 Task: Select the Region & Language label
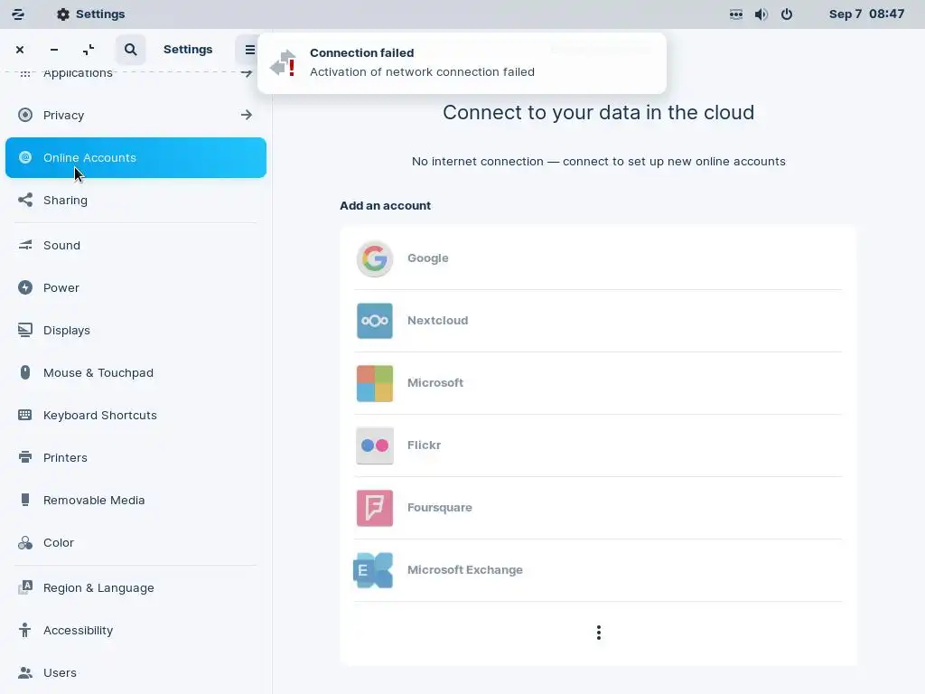98,587
